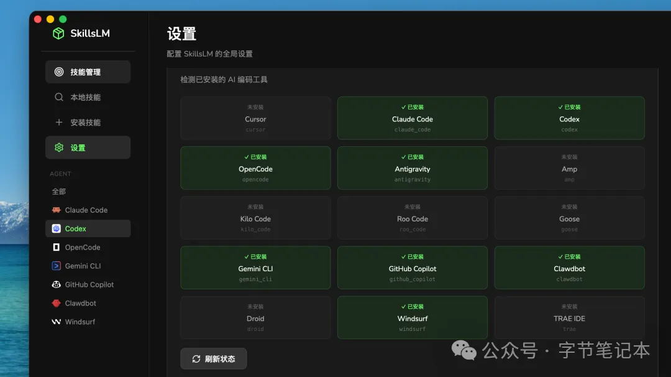Screen dimensions: 671x377
Task: Click the green zoom window button
Action: pos(63,19)
